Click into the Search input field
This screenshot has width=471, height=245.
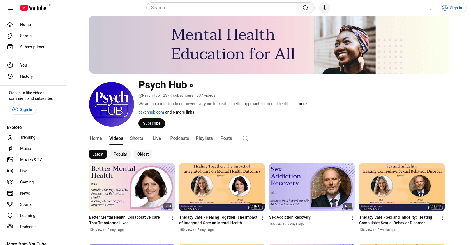click(x=221, y=8)
